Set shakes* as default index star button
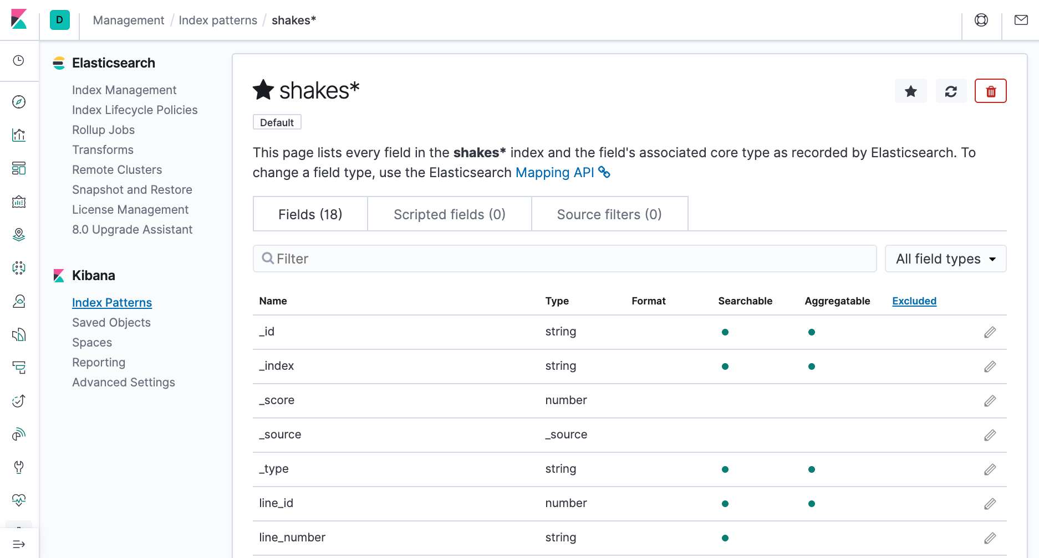 (x=911, y=91)
